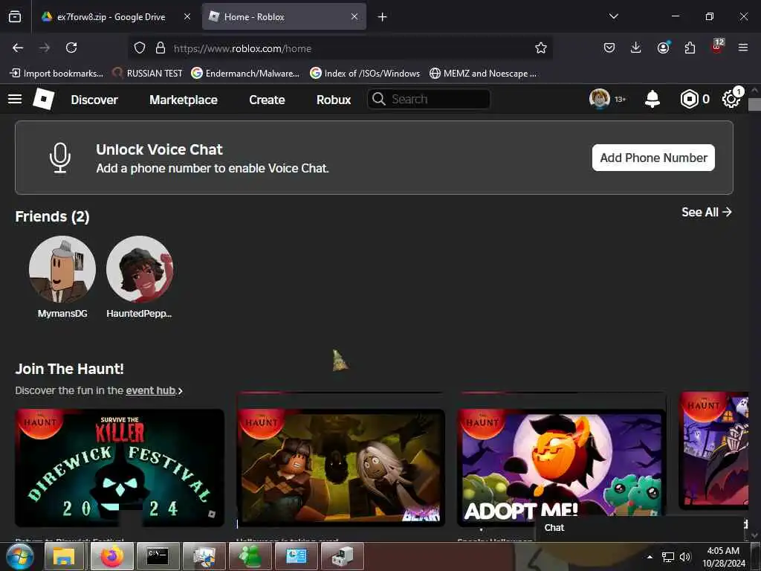Open the Firefox View icon
761x571 pixels.
pos(15,16)
